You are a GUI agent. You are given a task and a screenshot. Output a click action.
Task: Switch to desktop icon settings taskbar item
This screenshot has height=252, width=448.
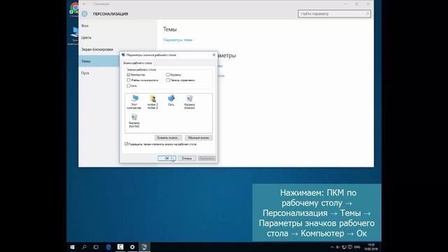(144, 247)
